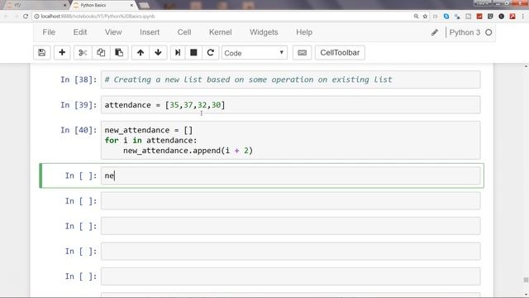Image resolution: width=529 pixels, height=298 pixels.
Task: Open cell type Code dropdown
Action: (255, 53)
